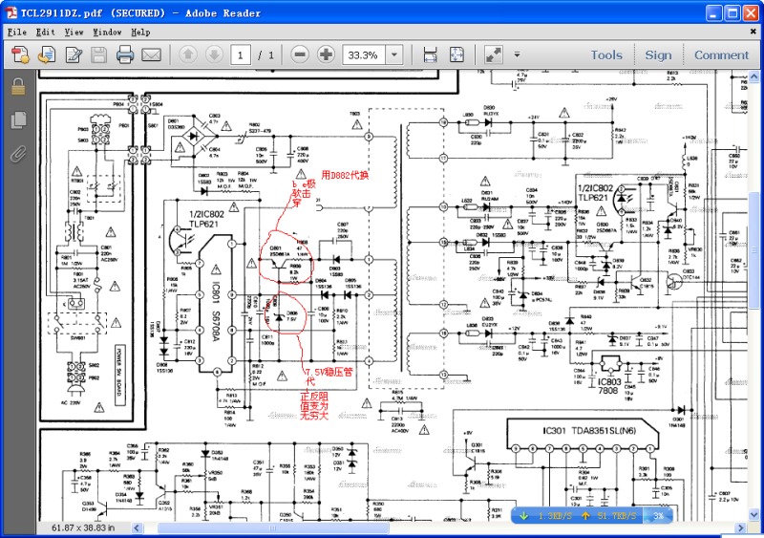Click the Adobe Reader title bar icon

tap(11, 12)
